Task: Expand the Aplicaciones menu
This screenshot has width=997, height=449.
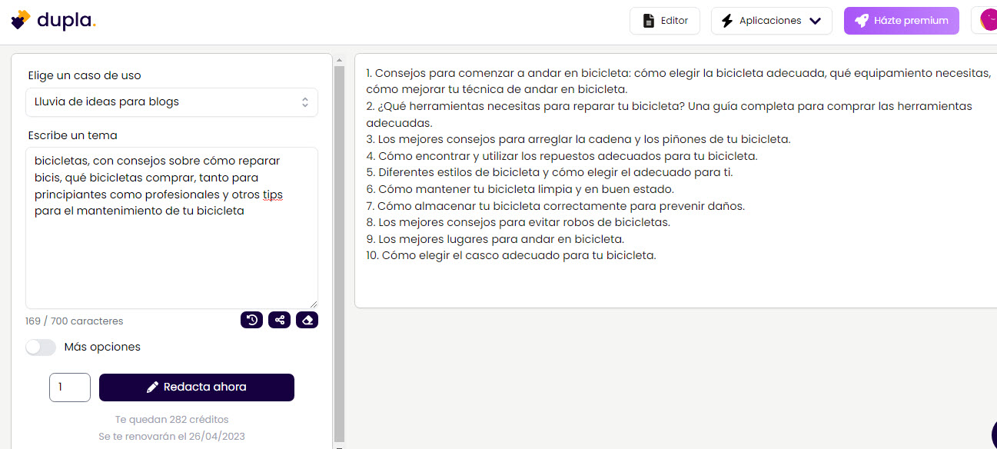Action: point(771,21)
